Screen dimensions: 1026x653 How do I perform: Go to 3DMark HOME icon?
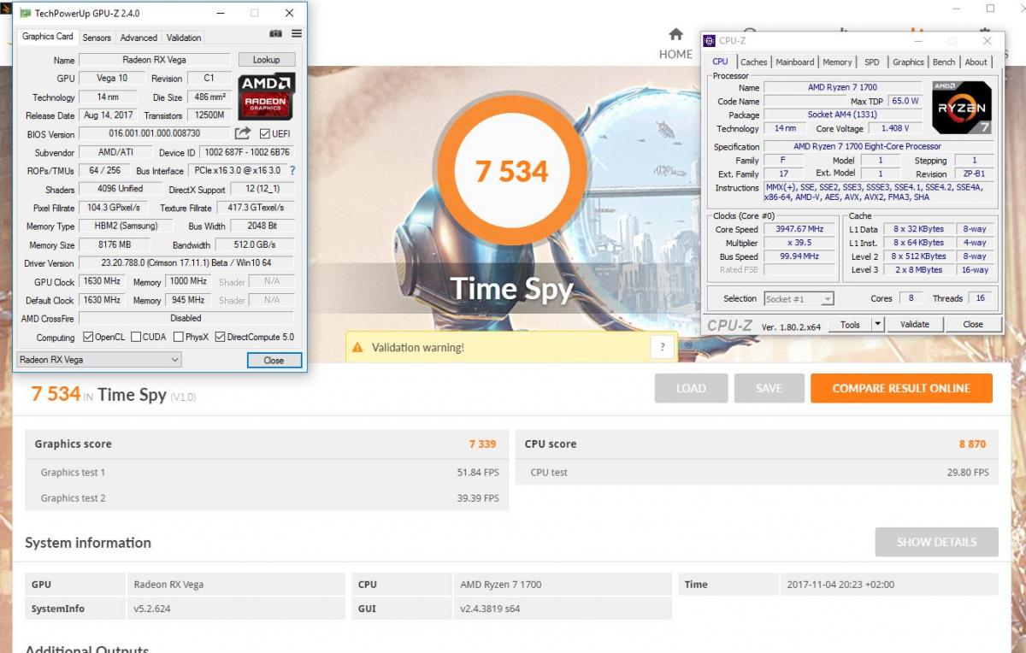pos(675,34)
